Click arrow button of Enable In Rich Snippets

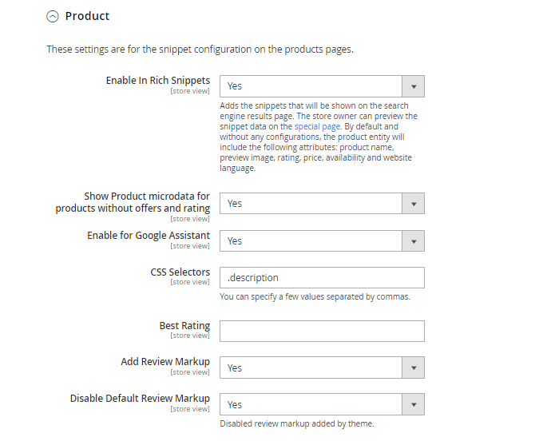[x=413, y=86]
